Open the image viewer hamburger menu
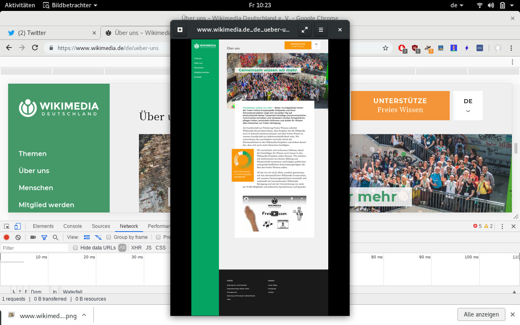 (321, 30)
